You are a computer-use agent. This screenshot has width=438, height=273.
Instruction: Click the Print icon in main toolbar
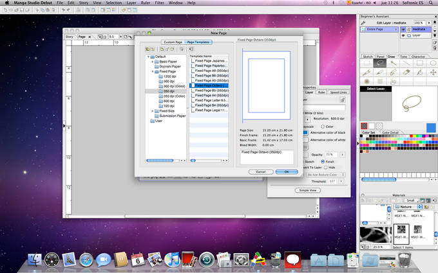(78, 10)
